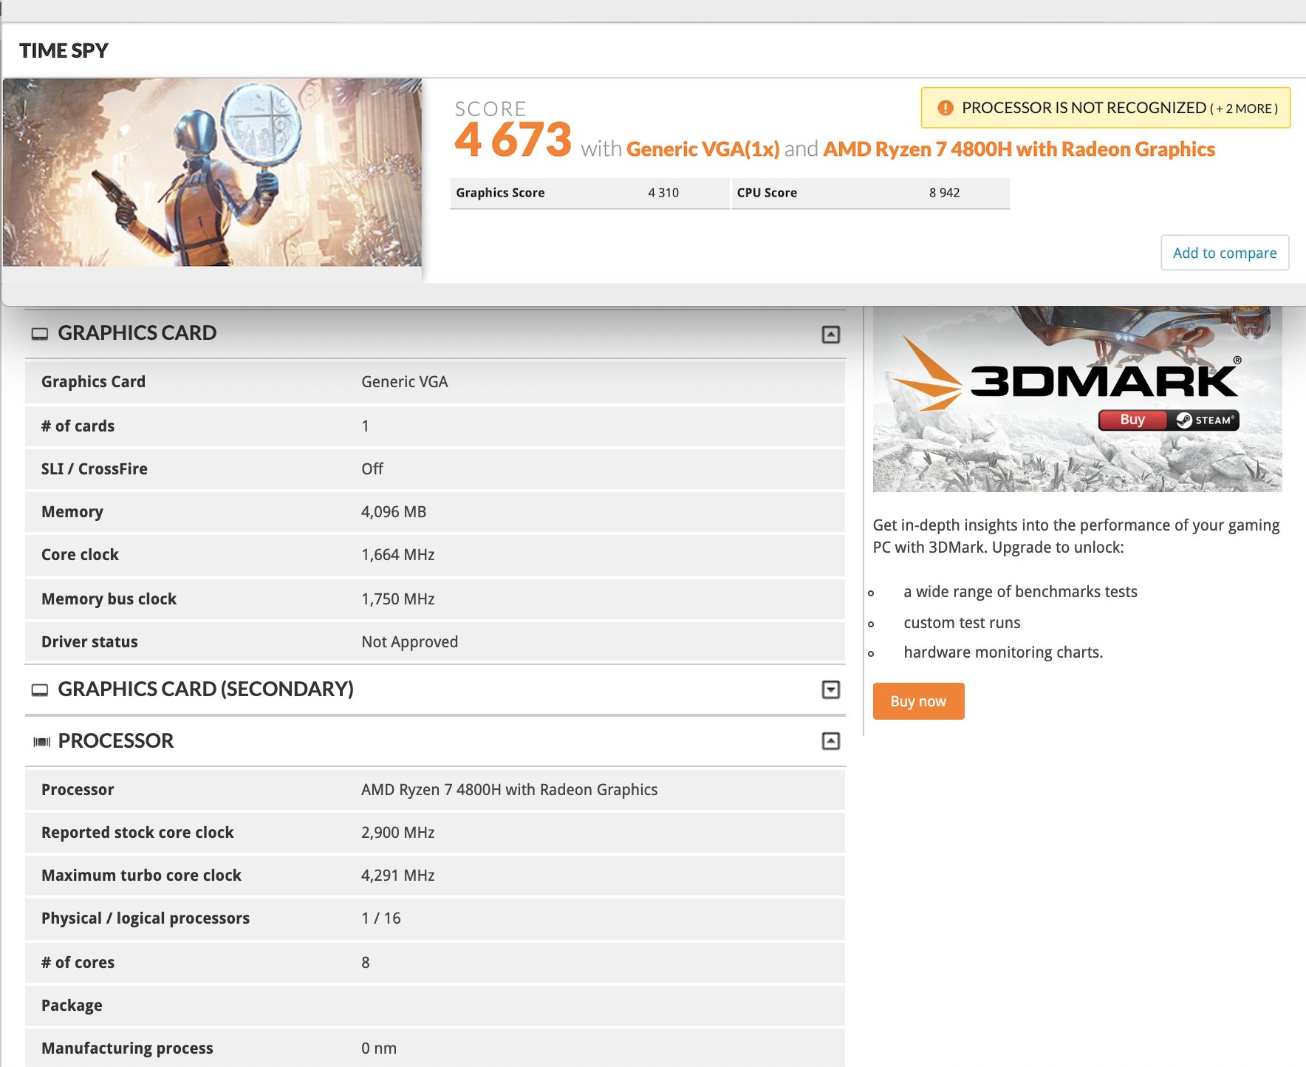The height and width of the screenshot is (1067, 1306).
Task: Click the 4,291 MHz turbo core clock value
Action: (397, 876)
